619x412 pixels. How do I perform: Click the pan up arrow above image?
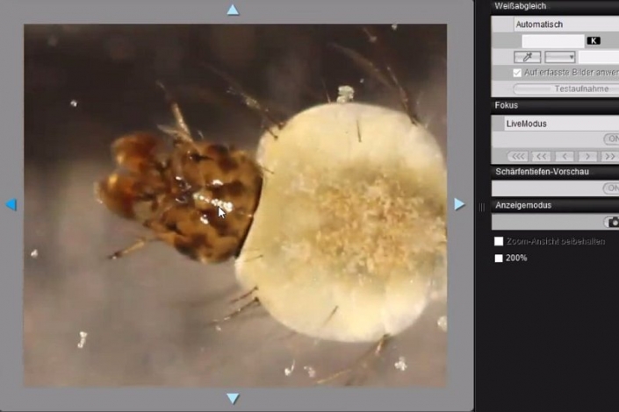tap(233, 10)
